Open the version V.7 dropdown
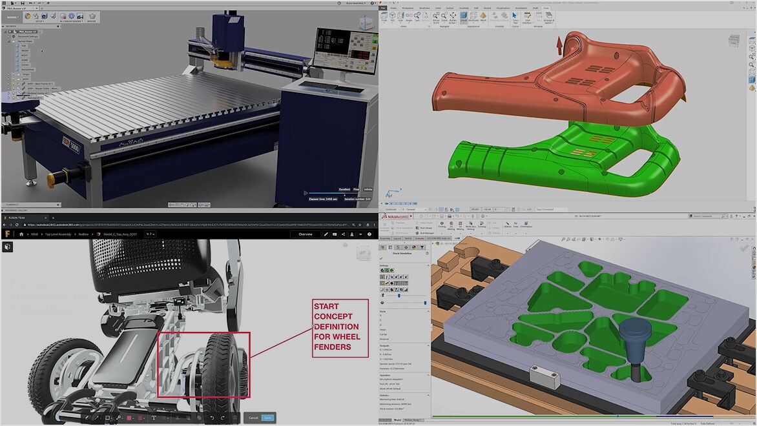This screenshot has width=757, height=426. pyautogui.click(x=150, y=234)
